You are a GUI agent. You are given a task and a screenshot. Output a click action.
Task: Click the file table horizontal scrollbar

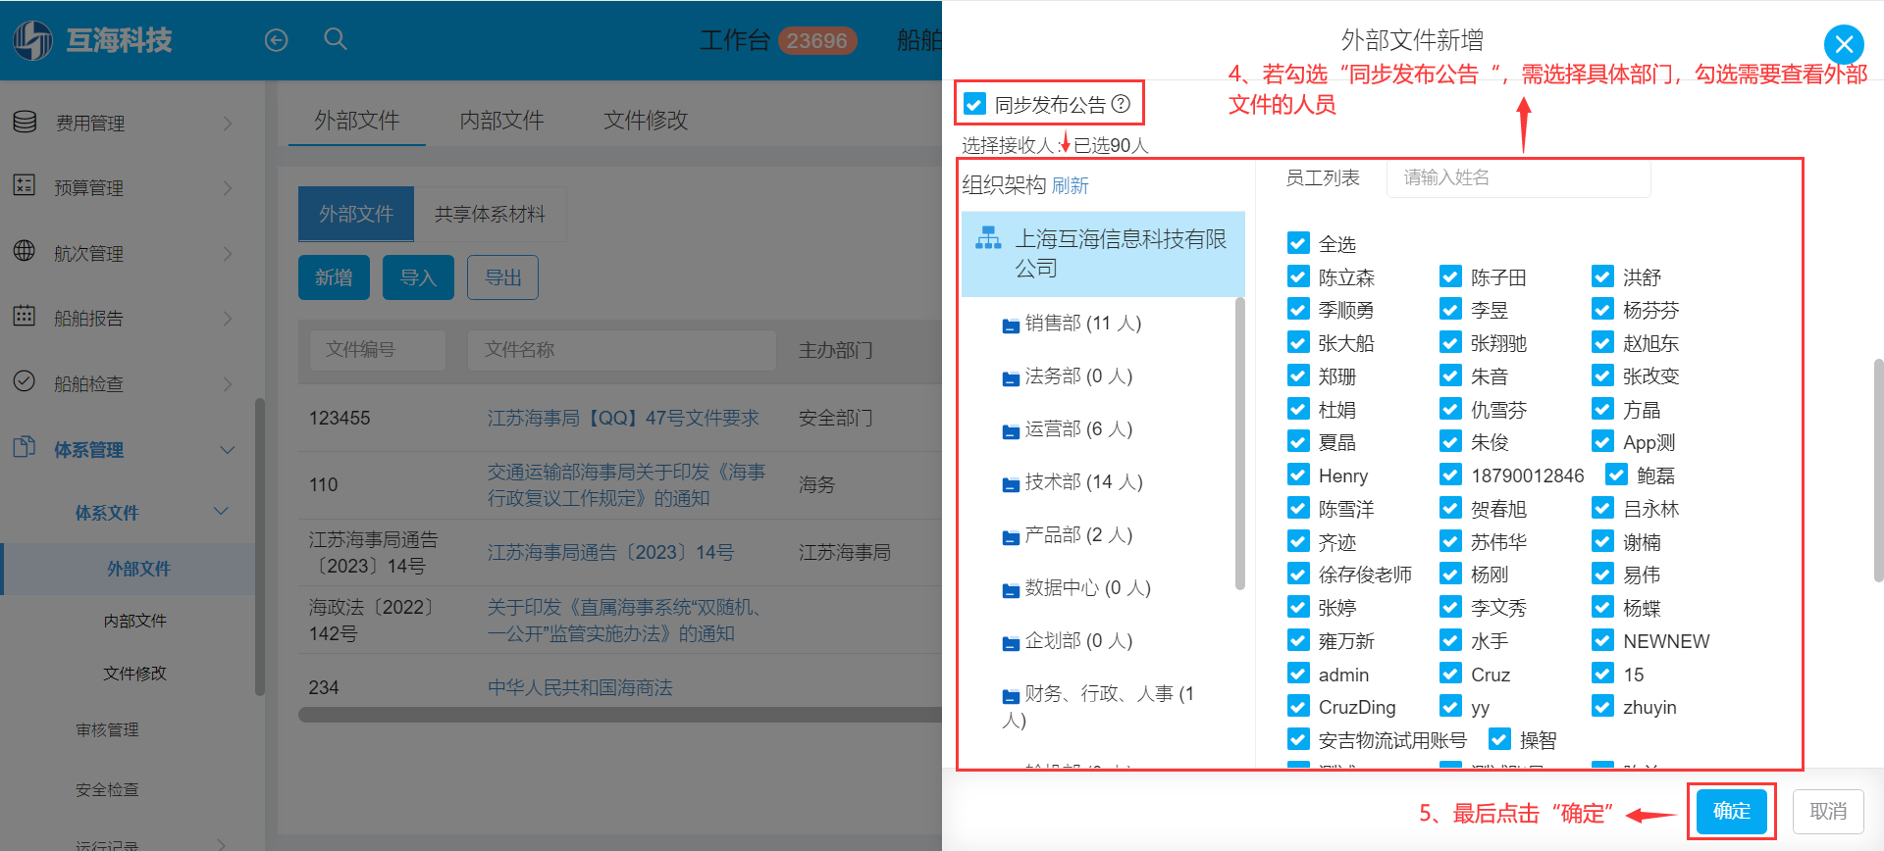point(620,715)
